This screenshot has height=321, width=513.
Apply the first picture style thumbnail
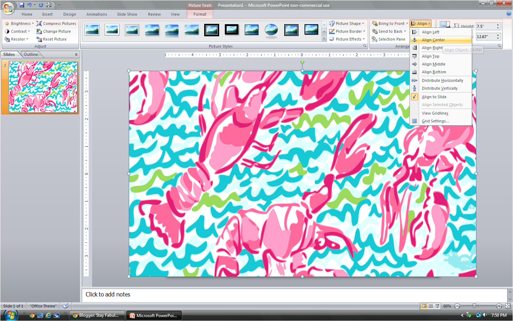(x=92, y=30)
